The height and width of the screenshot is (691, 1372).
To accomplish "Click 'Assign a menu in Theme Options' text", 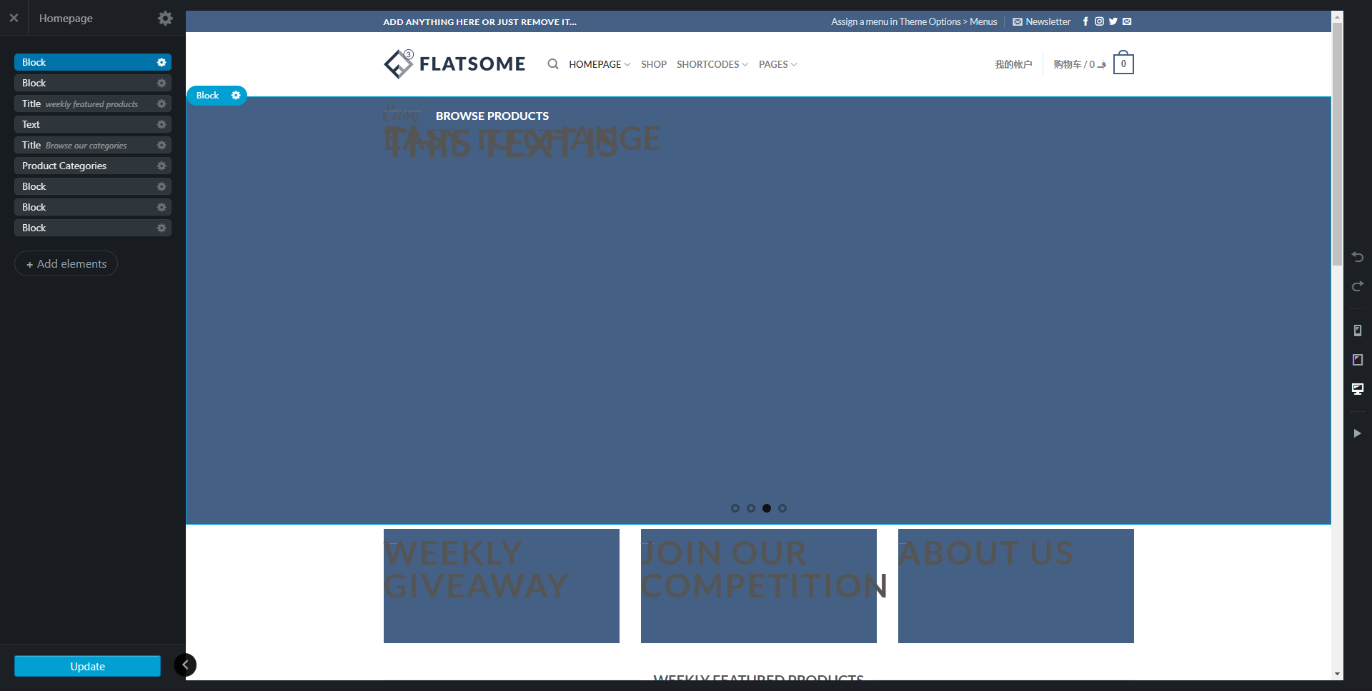I will pyautogui.click(x=914, y=22).
